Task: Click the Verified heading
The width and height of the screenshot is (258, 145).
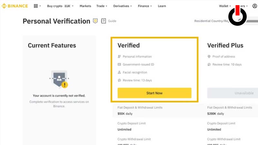Action: click(128, 45)
